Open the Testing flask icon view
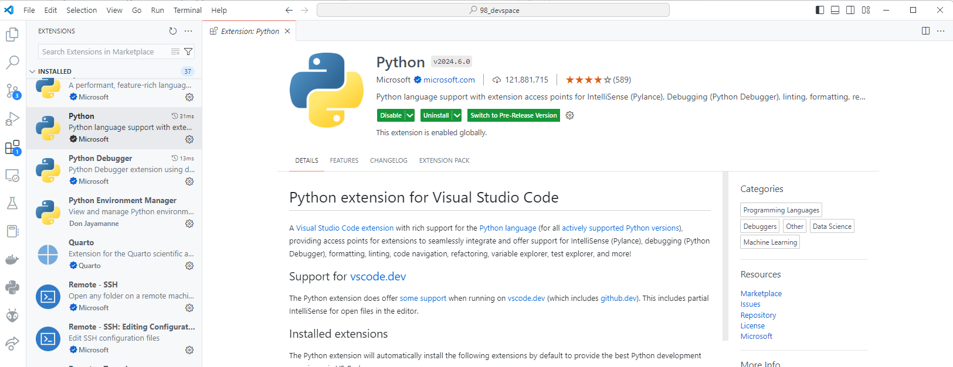This screenshot has width=953, height=367. (x=12, y=203)
